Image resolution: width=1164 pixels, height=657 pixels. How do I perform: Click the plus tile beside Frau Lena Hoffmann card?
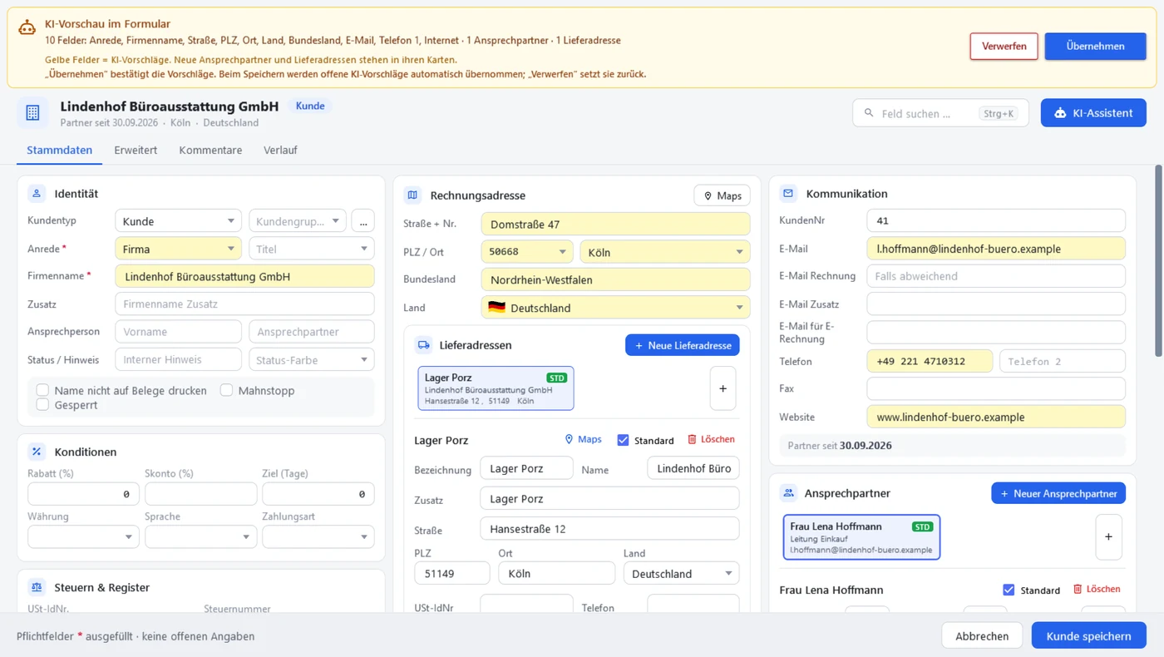click(x=1108, y=537)
